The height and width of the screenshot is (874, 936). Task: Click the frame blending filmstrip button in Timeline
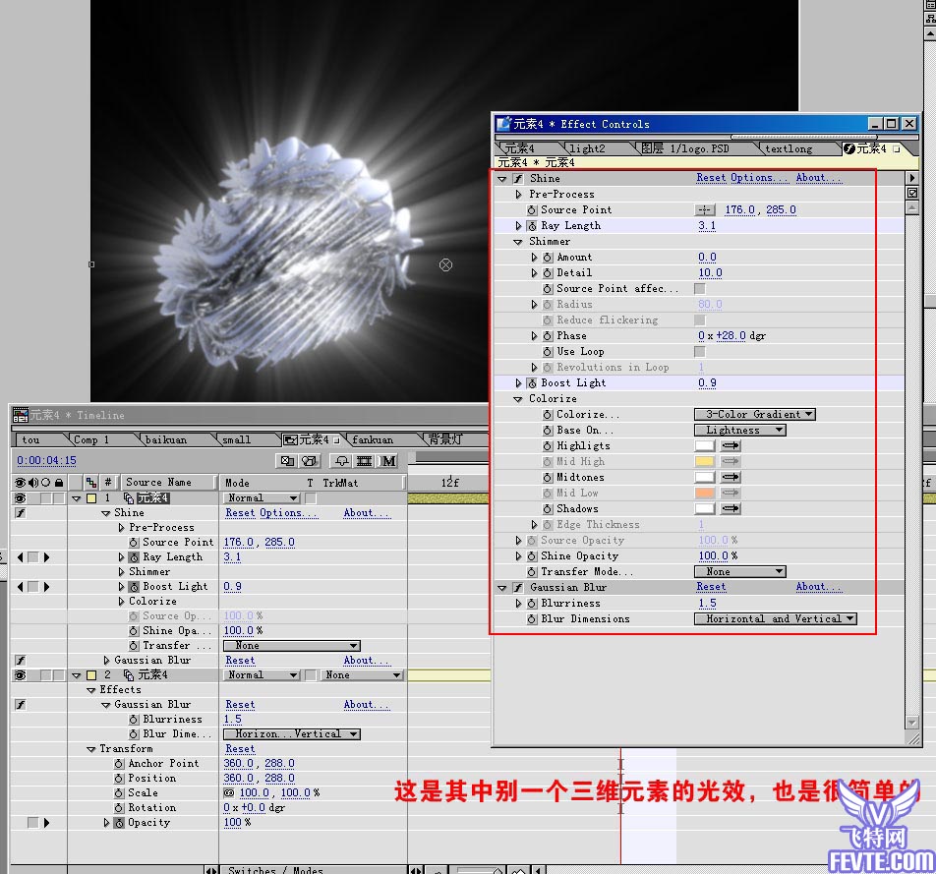[x=364, y=461]
